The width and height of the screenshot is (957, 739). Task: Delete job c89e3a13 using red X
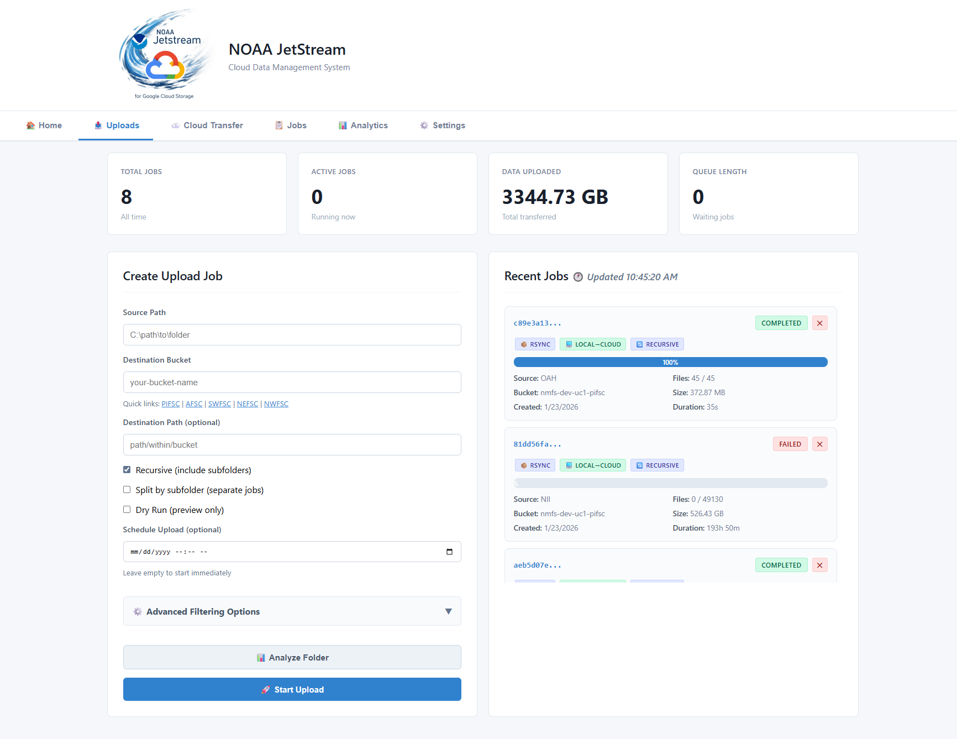pyautogui.click(x=819, y=323)
